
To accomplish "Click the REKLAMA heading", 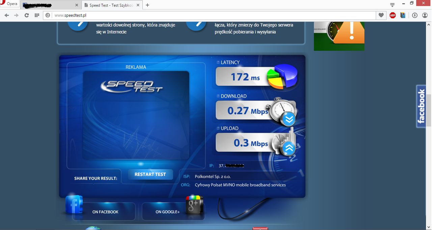I will click(x=136, y=67).
